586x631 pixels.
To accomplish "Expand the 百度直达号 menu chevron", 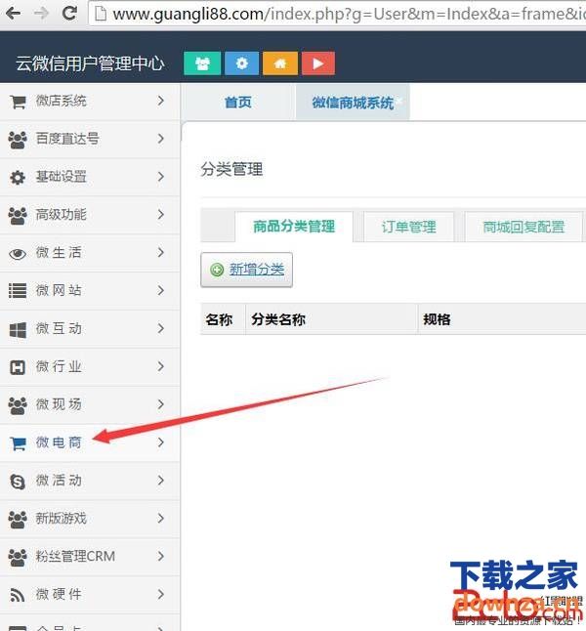I will [161, 139].
